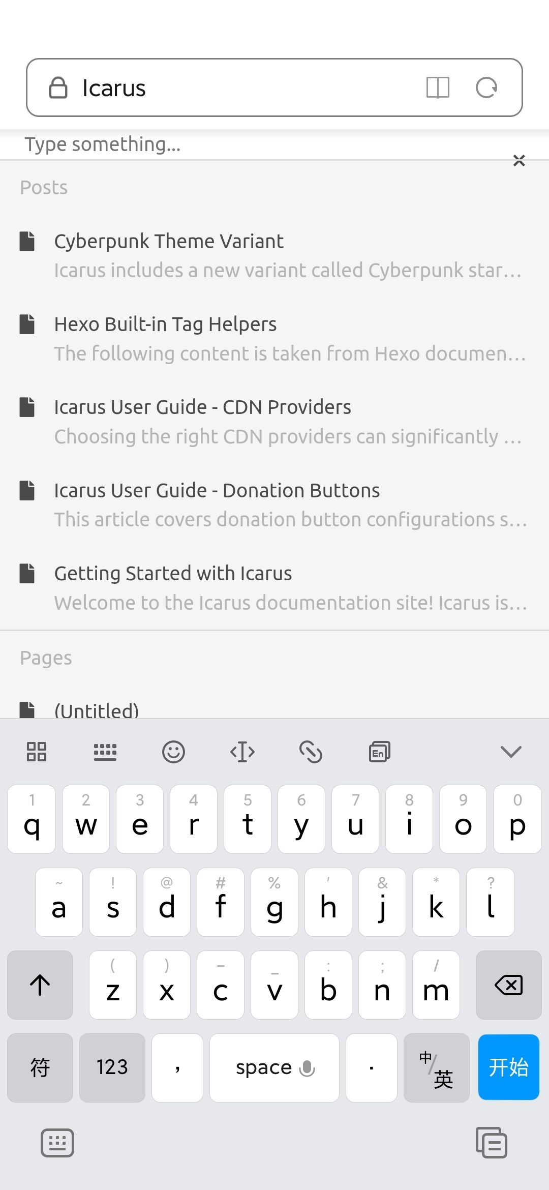This screenshot has height=1190, width=549.
Task: Open the emoji picker on the keyboard toolbar
Action: (x=174, y=752)
